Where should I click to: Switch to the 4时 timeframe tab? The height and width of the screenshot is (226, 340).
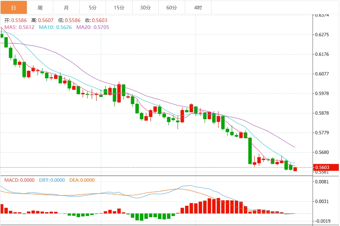[x=198, y=8]
